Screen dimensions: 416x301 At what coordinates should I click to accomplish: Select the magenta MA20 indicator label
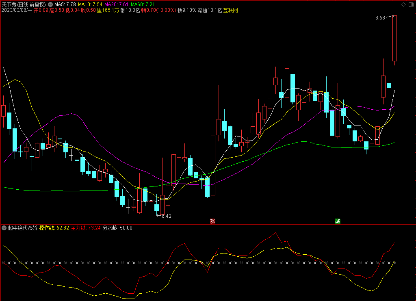coord(116,4)
